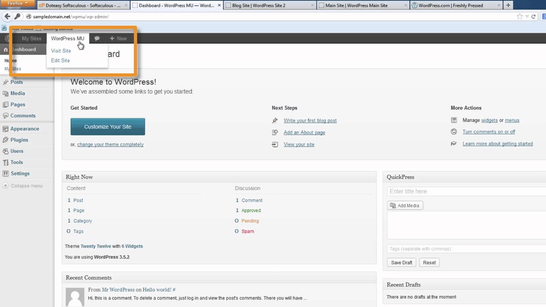Click the Users icon in the sidebar
The height and width of the screenshot is (307, 546).
click(6, 151)
